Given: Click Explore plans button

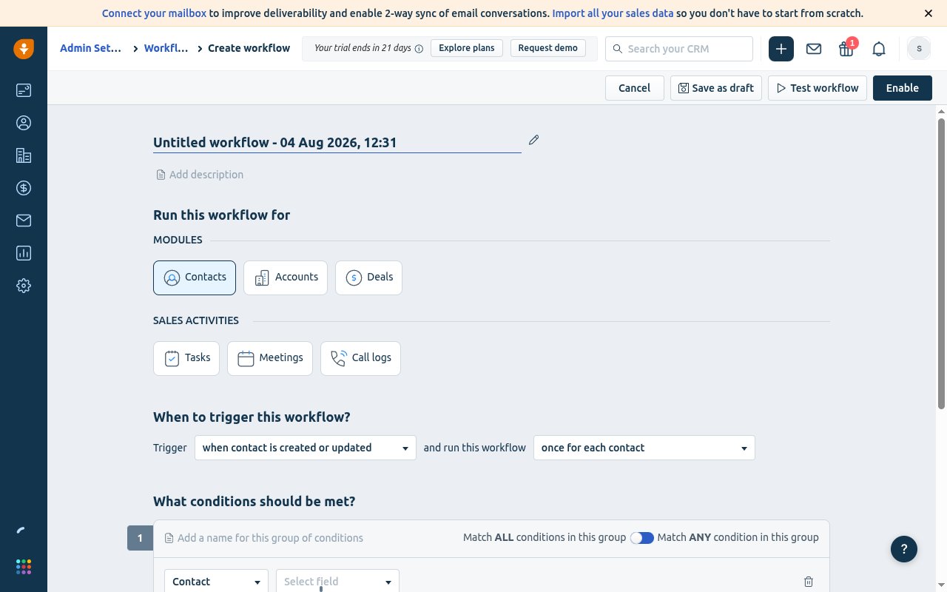Looking at the screenshot, I should [x=467, y=48].
